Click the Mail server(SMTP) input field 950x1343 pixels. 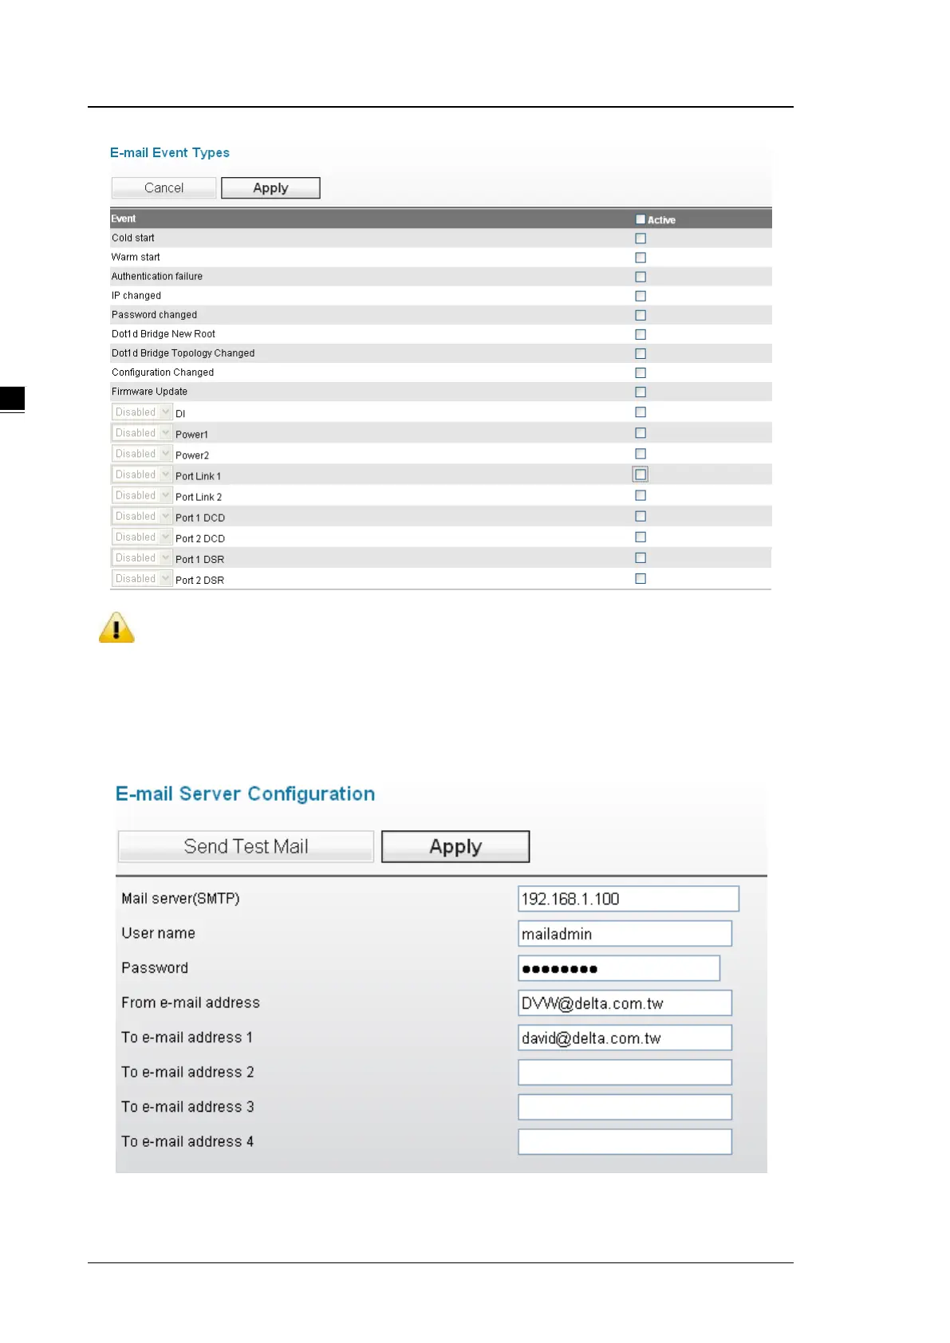[629, 899]
